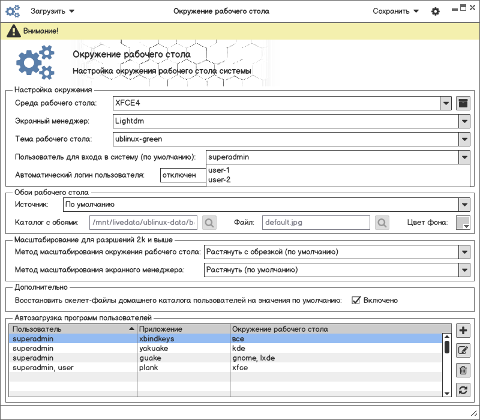Open the background color picker
480x420 pixels.
463,223
